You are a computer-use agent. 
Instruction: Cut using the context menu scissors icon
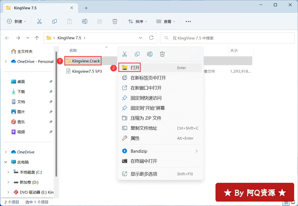[124, 54]
